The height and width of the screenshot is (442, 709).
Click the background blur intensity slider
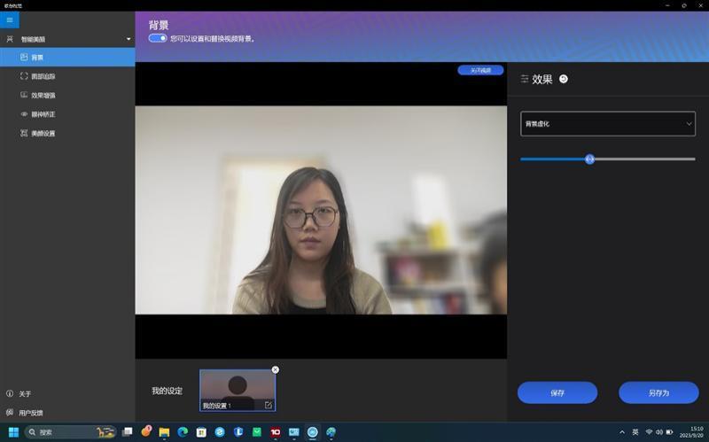click(x=608, y=159)
